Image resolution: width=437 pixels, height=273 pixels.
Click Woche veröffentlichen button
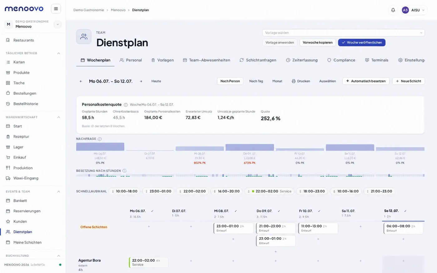coord(361,42)
